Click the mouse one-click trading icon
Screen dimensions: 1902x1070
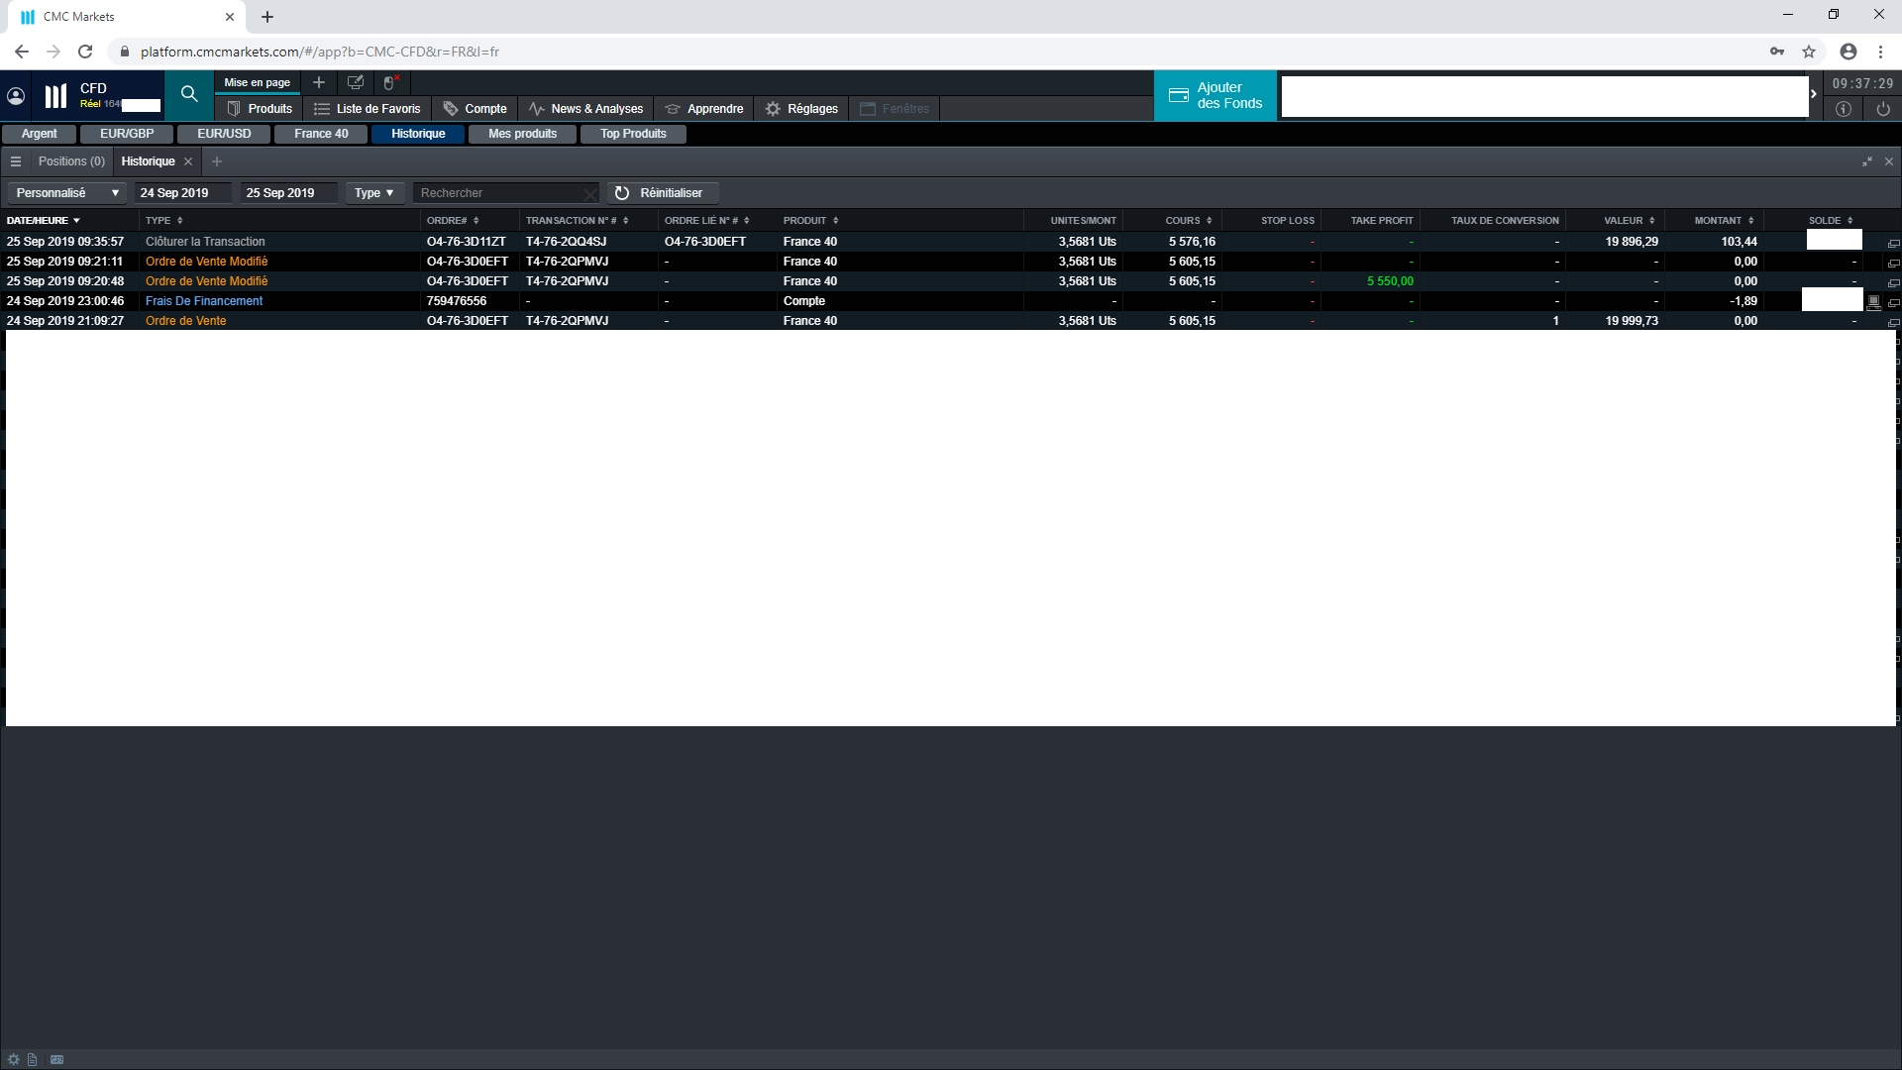389,82
